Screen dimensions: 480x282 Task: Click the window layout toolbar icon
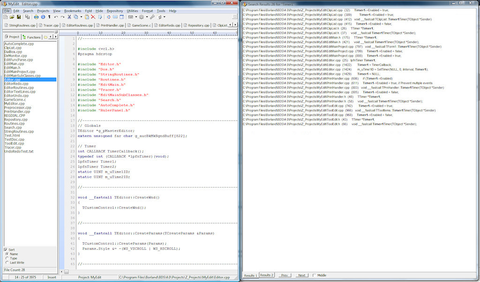point(122,17)
